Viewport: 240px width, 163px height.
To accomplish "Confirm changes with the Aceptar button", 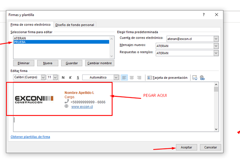I will pyautogui.click(x=187, y=147).
